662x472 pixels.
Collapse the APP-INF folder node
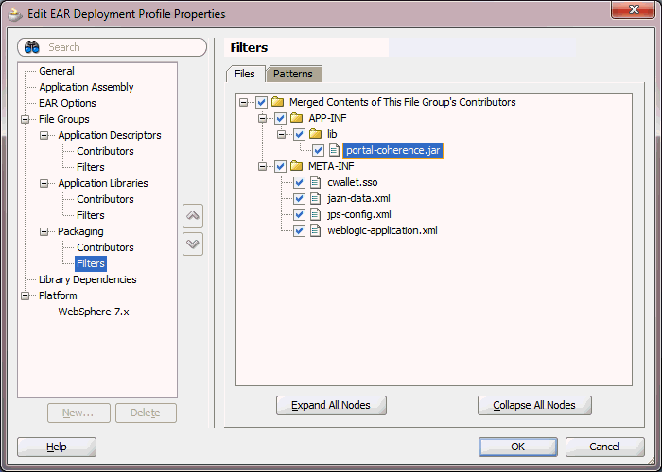tap(263, 118)
